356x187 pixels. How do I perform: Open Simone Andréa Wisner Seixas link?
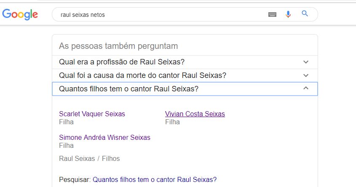tap(104, 137)
